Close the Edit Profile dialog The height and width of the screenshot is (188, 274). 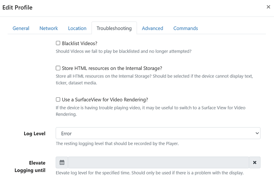[268, 7]
